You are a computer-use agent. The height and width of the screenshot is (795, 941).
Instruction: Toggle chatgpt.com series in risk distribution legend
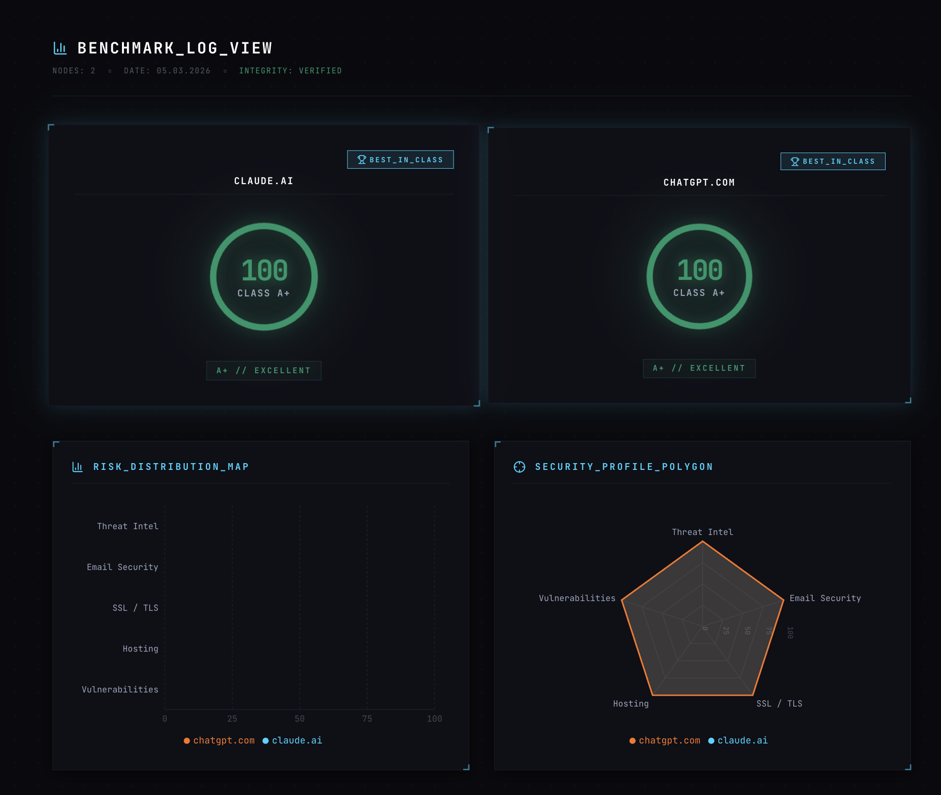[x=224, y=741]
